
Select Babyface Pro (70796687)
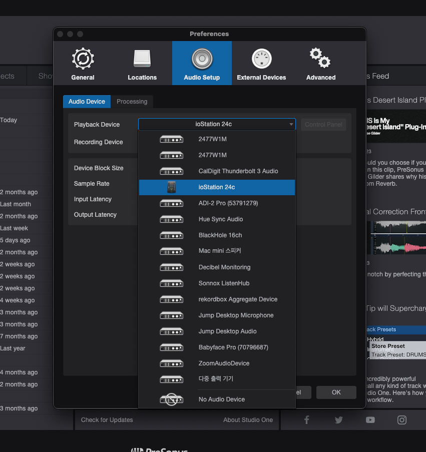click(217, 347)
